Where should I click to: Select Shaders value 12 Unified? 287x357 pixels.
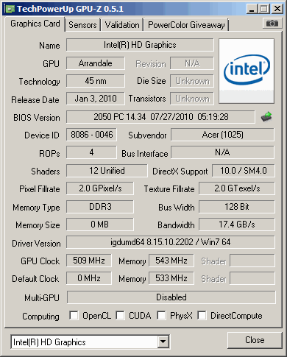[x=107, y=171]
